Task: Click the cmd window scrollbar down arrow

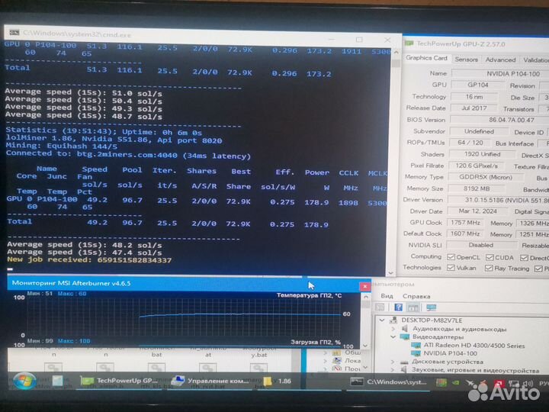Action: [x=391, y=272]
